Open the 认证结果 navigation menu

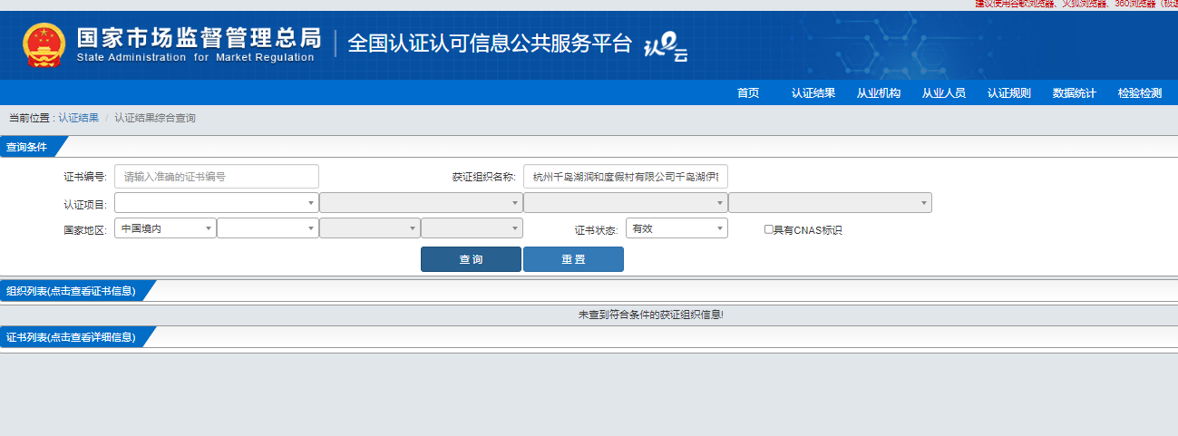[813, 93]
